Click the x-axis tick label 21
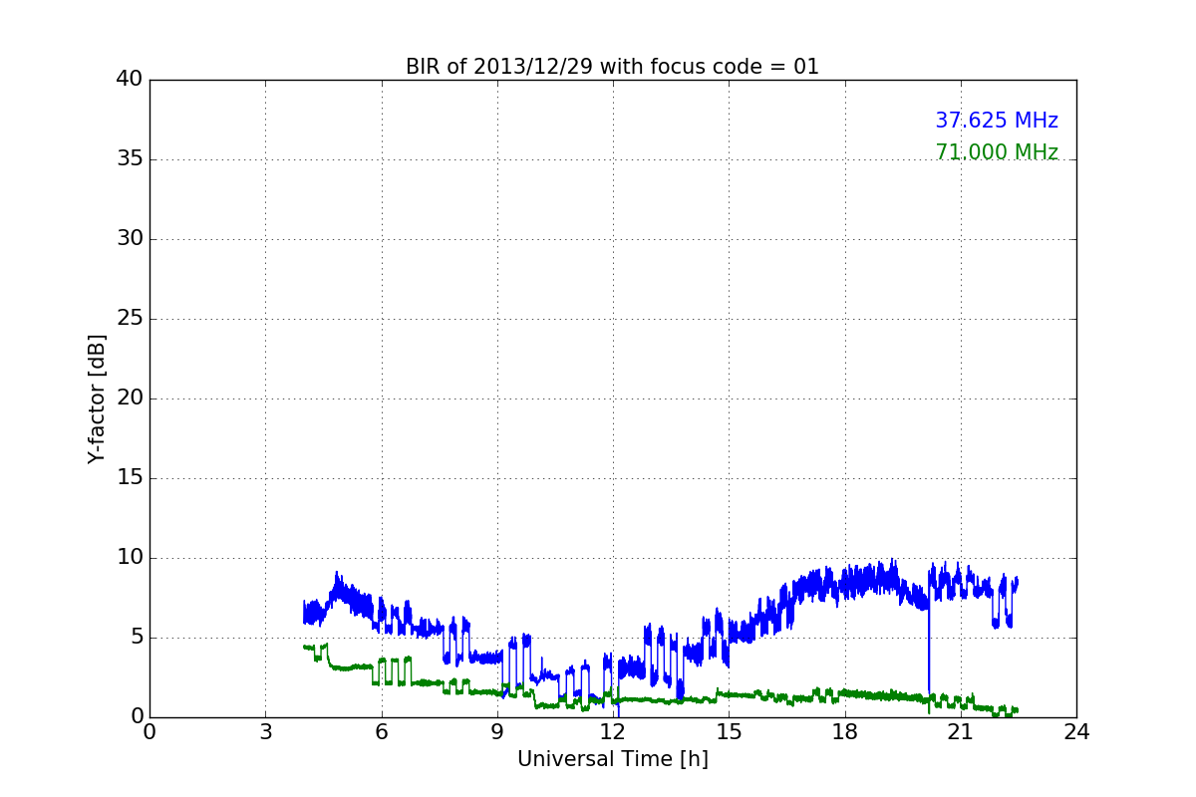Viewport: 1196px width, 797px height. click(x=961, y=732)
